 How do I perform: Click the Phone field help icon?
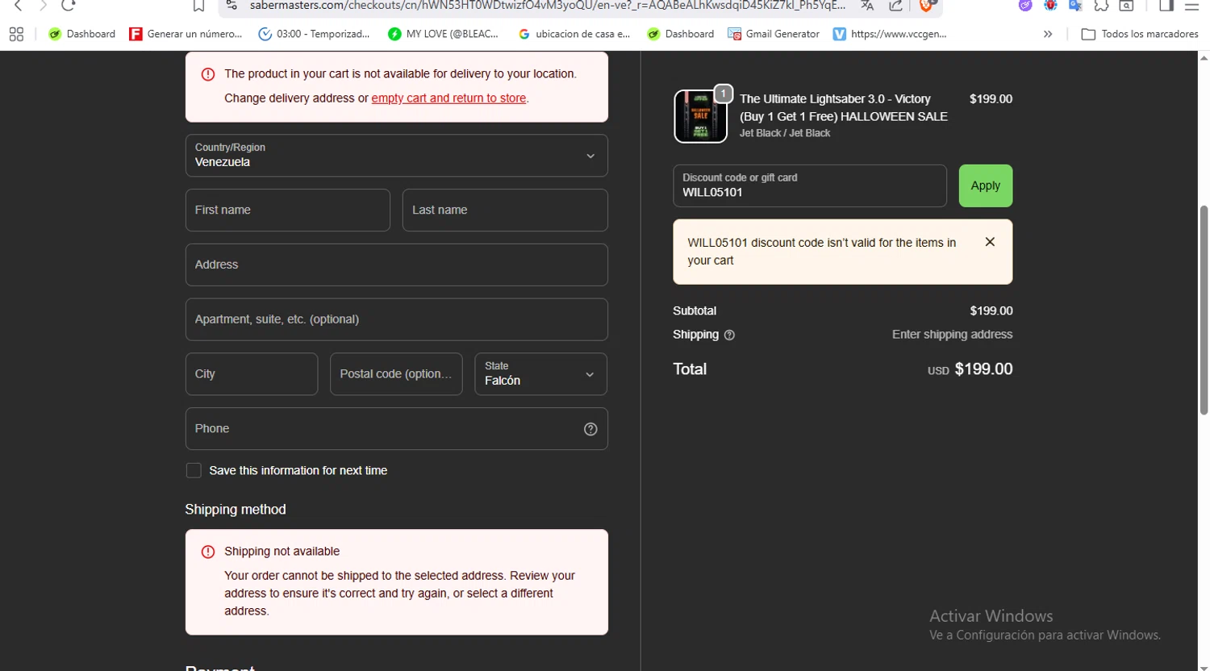tap(590, 429)
